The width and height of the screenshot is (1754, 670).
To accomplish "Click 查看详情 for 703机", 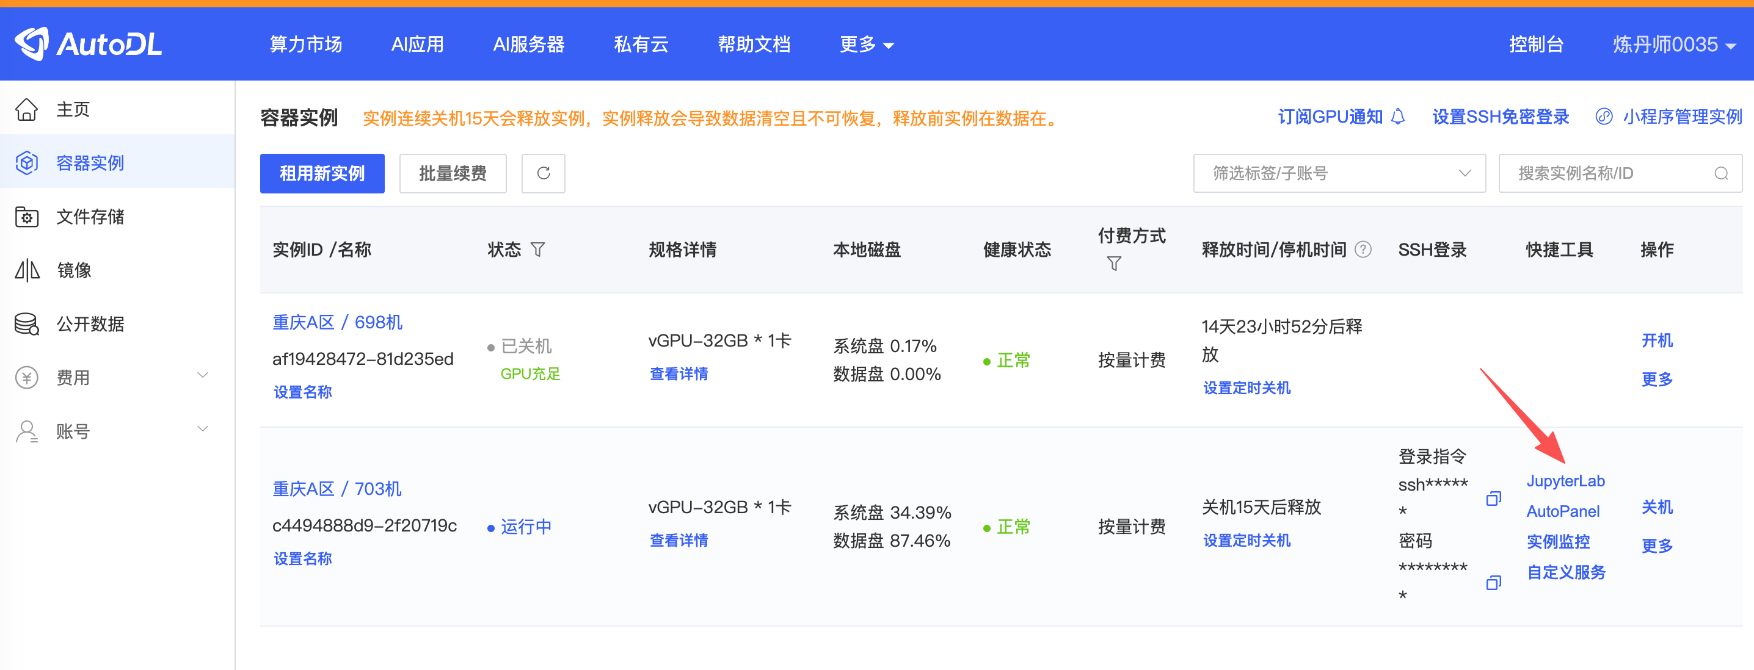I will tap(679, 540).
